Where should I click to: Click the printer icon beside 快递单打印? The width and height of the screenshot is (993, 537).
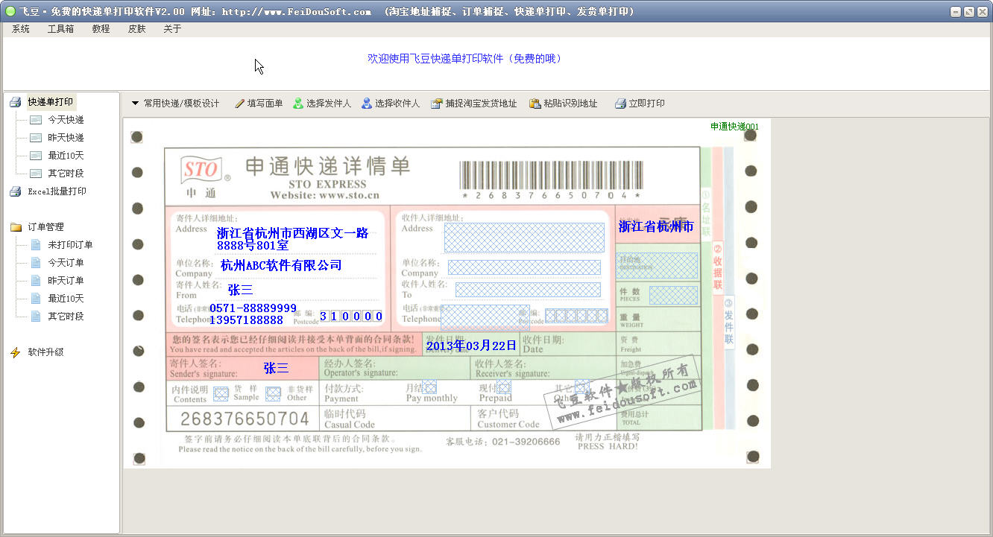(16, 102)
